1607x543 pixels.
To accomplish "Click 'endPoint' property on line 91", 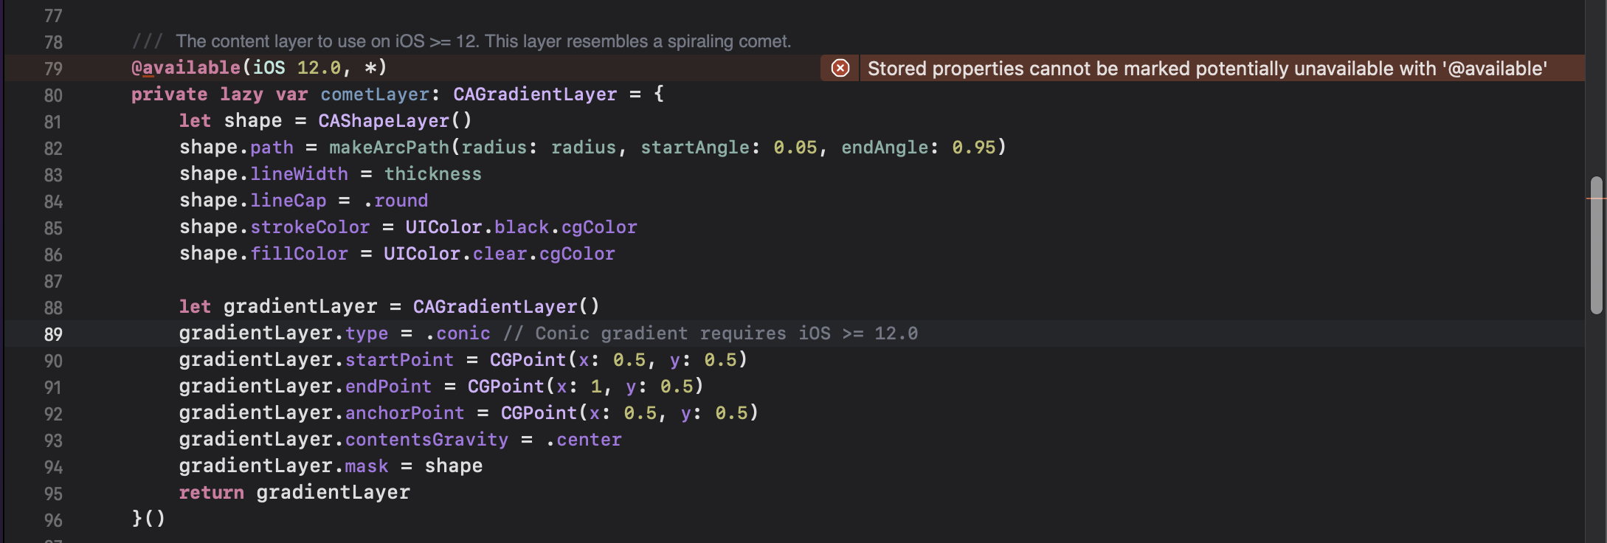I will (388, 387).
